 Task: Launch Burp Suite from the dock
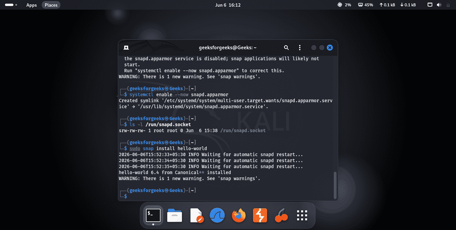(260, 216)
